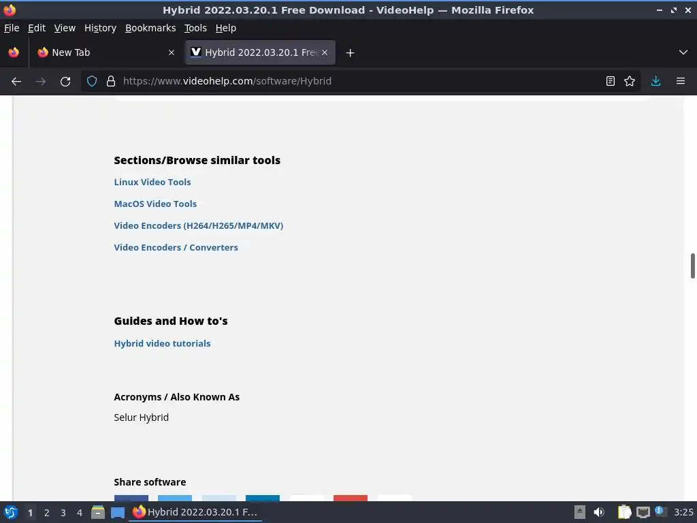Select the Hybrid 2022.03.20.1 tab
This screenshot has width=697, height=523.
coord(260,52)
